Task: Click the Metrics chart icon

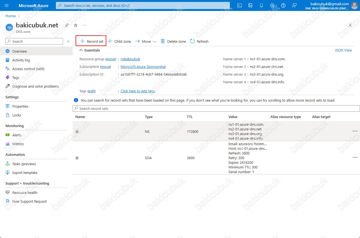Action: tap(8, 144)
